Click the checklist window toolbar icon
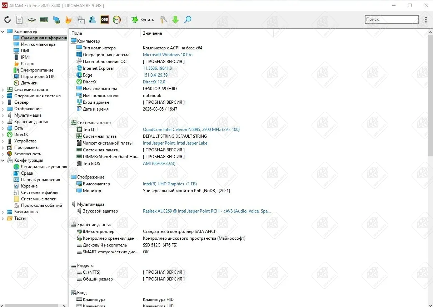The width and height of the screenshot is (433, 307). (81, 20)
